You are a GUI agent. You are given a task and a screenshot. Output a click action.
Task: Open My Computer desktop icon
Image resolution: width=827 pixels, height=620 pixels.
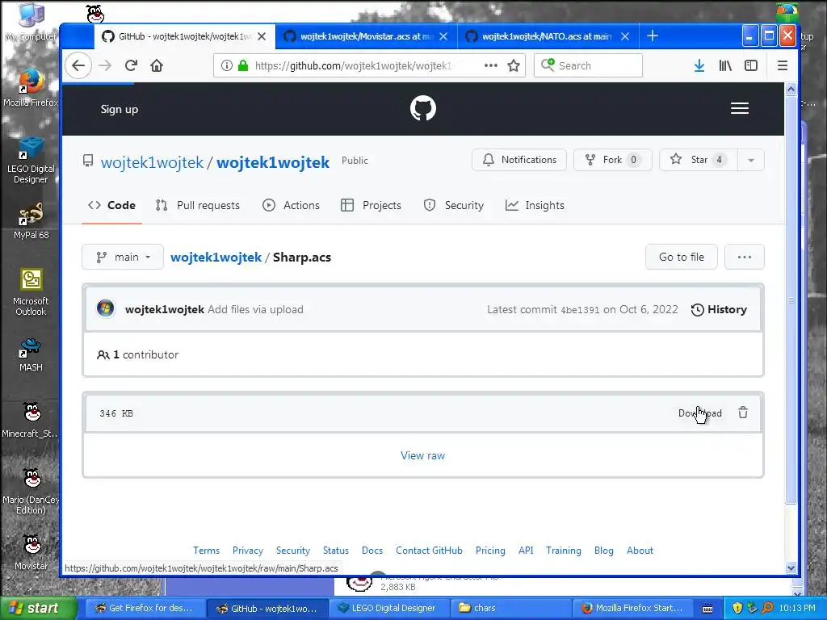[x=31, y=22]
